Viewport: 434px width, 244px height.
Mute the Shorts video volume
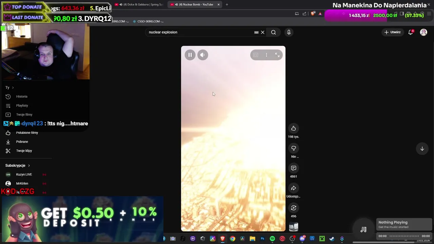pyautogui.click(x=202, y=55)
